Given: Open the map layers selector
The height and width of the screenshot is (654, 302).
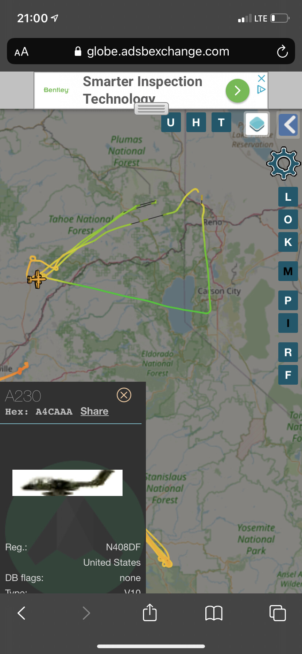Looking at the screenshot, I should click(257, 124).
